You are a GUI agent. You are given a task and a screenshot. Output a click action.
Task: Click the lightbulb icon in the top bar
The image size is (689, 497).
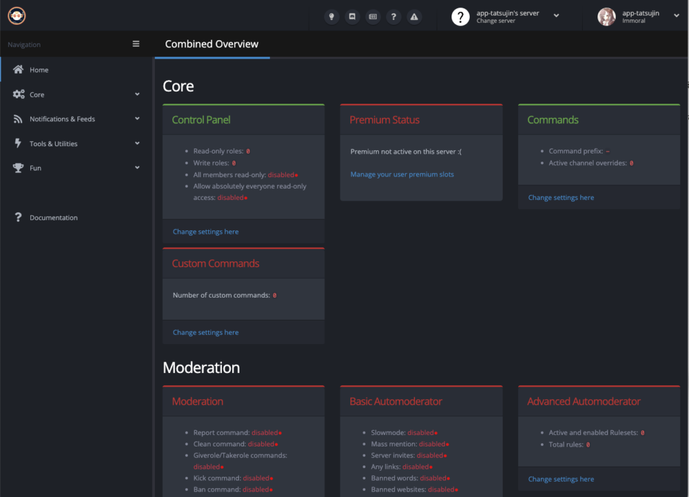(x=331, y=17)
